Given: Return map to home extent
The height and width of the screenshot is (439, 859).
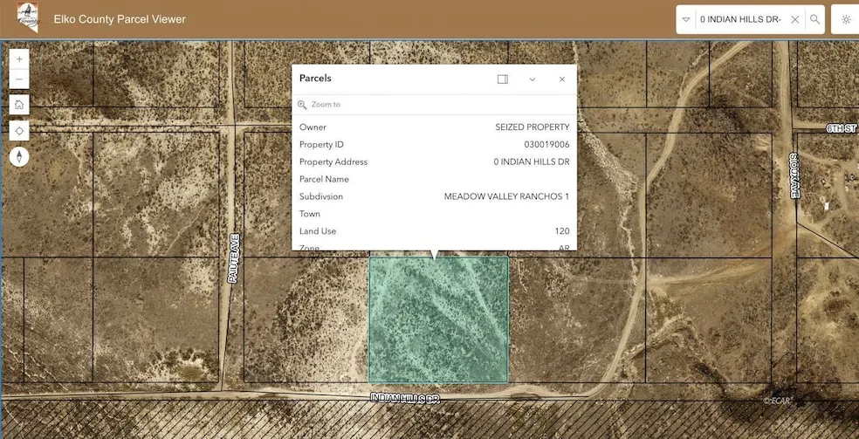Looking at the screenshot, I should point(19,105).
